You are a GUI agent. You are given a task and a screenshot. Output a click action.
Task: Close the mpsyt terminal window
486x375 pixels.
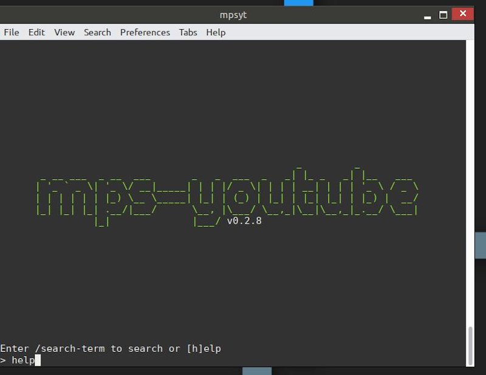point(463,13)
